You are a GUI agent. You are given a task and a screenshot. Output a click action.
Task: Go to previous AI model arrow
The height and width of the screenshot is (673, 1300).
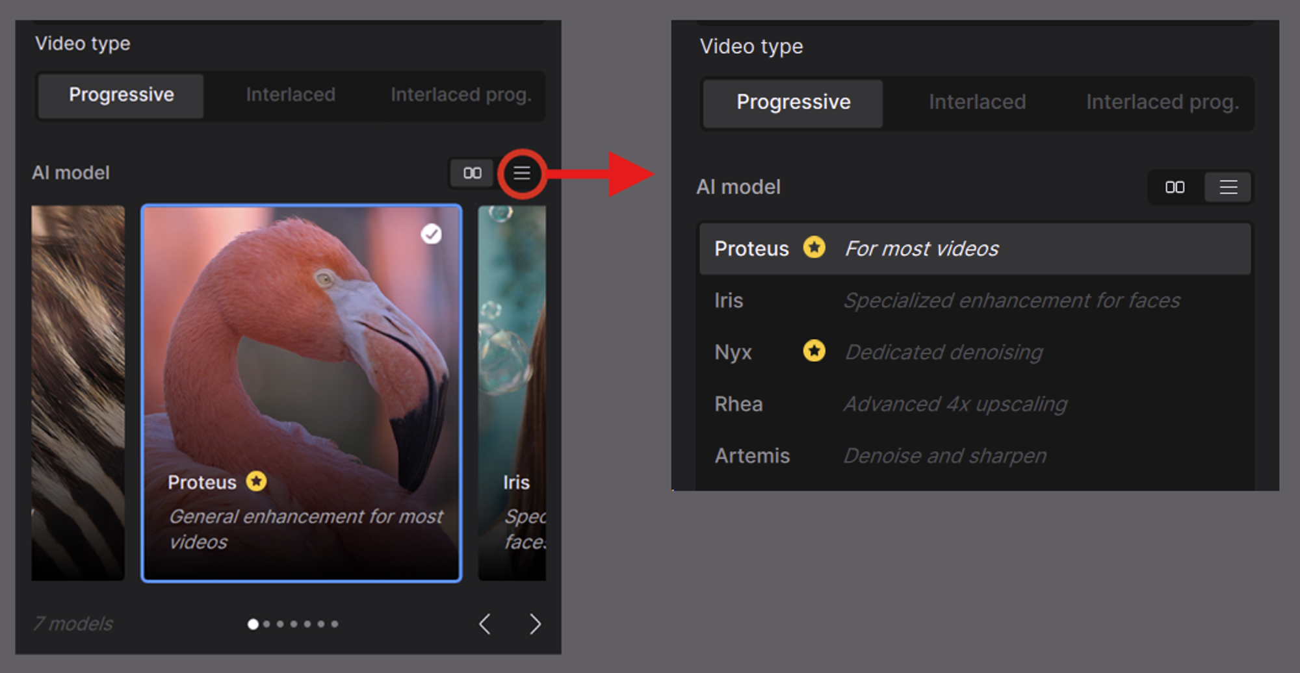[x=485, y=624]
